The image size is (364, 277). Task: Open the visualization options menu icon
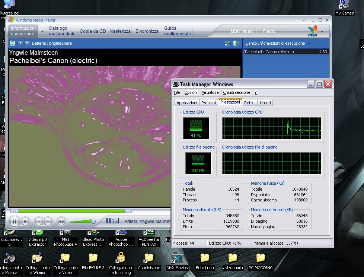12,43
